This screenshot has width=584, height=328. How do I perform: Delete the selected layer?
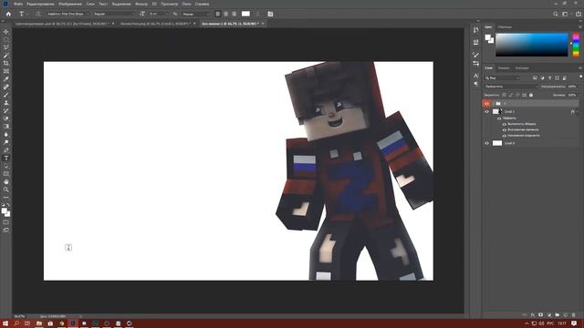point(574,315)
